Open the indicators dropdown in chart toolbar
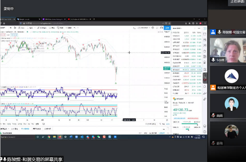Image resolution: width=246 pixels, height=162 pixels. (31, 27)
